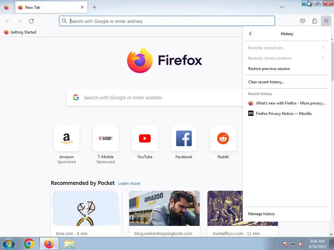Show hidden tray icons arrow
This screenshot has width=334, height=250.
[277, 244]
